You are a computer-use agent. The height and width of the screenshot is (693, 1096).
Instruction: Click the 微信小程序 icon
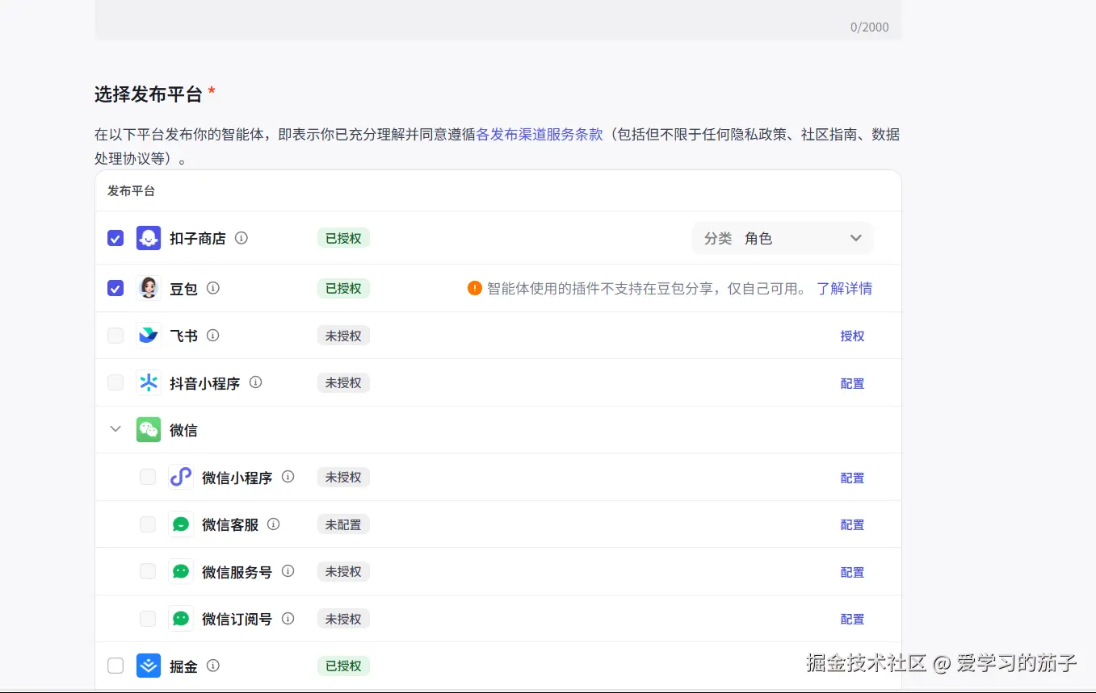(x=180, y=477)
